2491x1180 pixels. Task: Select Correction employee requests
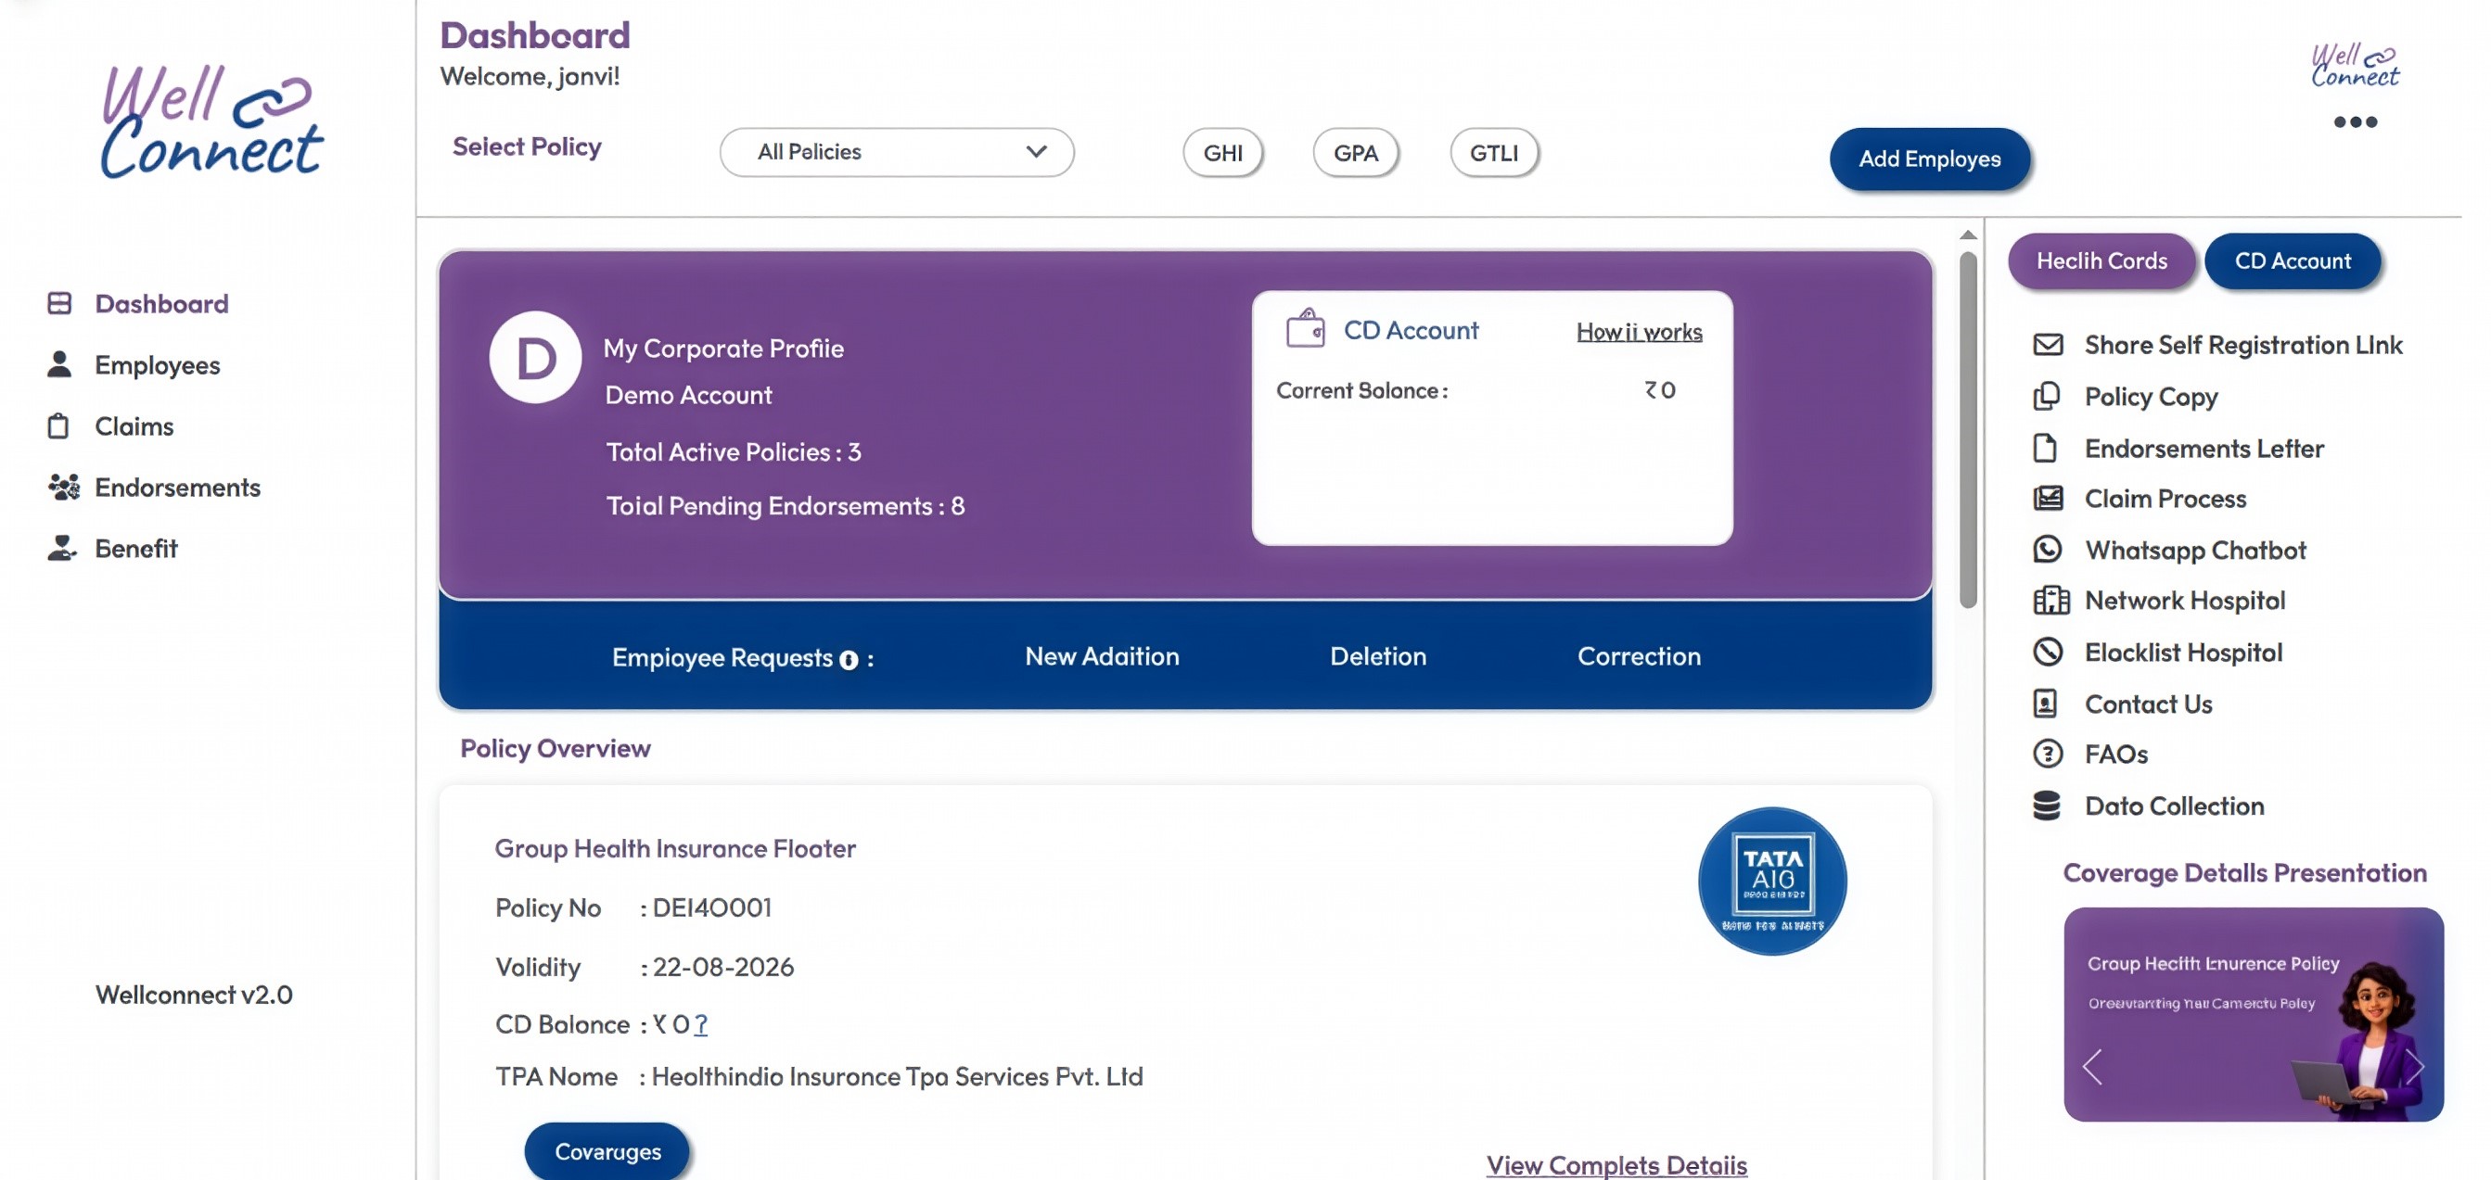[1639, 656]
